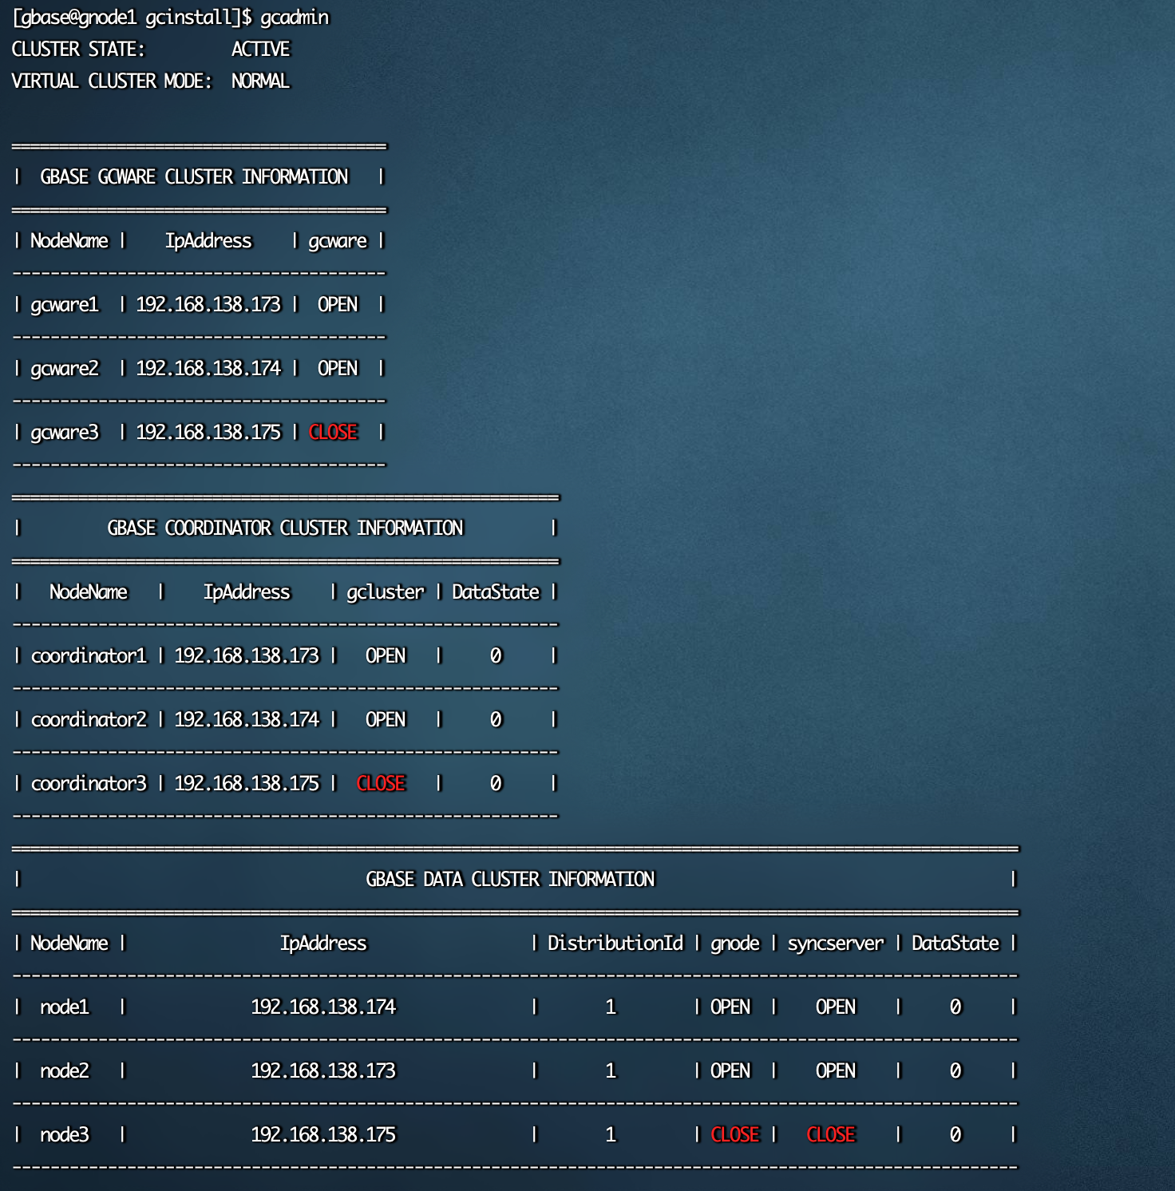Click the DataState 0 value of node2
The height and width of the screenshot is (1191, 1175).
955,1071
